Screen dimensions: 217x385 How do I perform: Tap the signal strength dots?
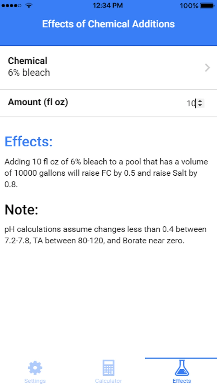point(11,6)
